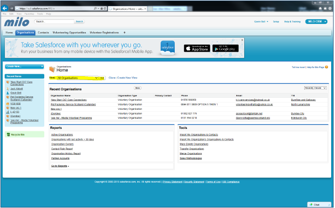Open the MILO CRM app menu
335x208 pixels.
pos(316,22)
